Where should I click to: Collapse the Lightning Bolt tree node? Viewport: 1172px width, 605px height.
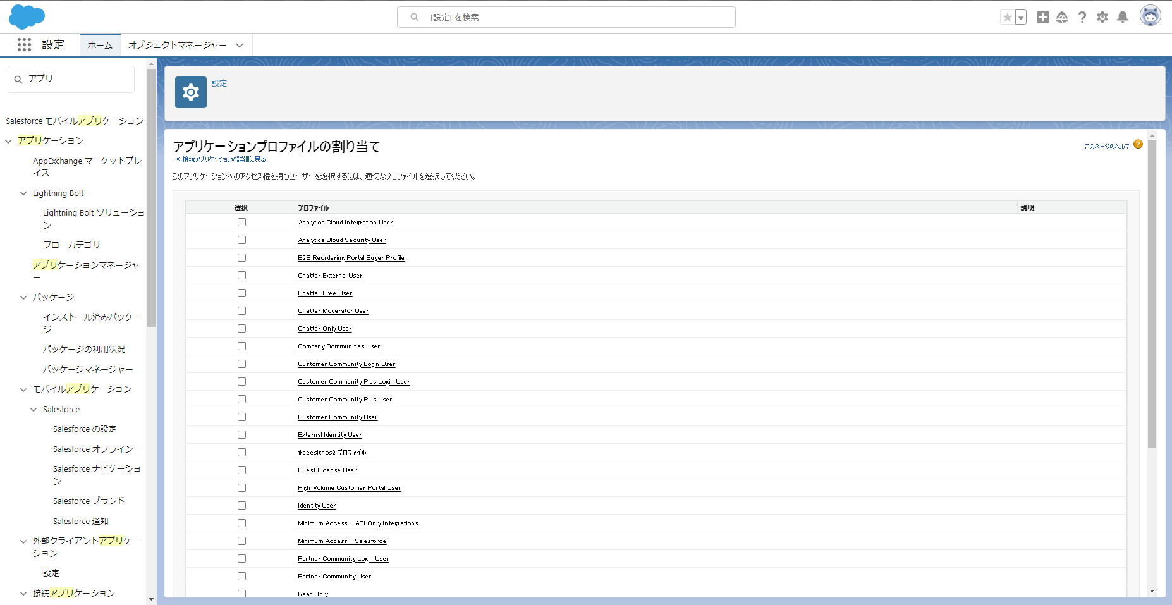tap(23, 193)
